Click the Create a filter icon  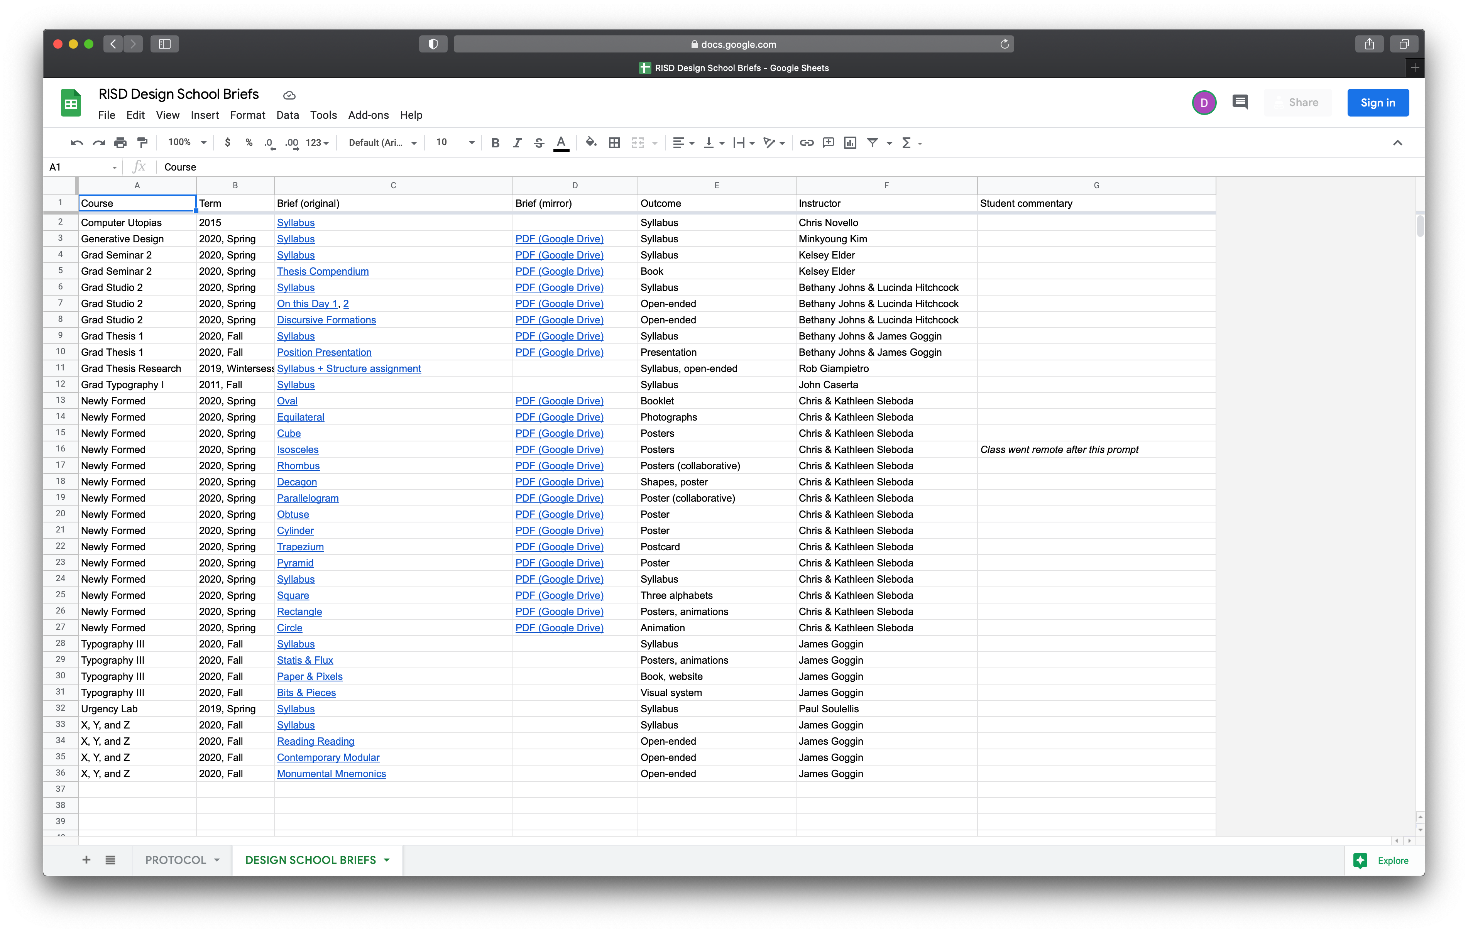[x=873, y=143]
